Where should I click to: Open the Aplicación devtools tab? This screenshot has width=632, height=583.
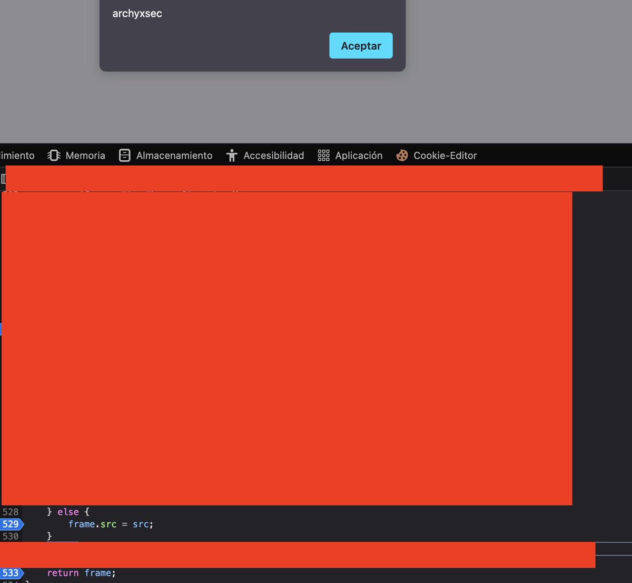[350, 156]
